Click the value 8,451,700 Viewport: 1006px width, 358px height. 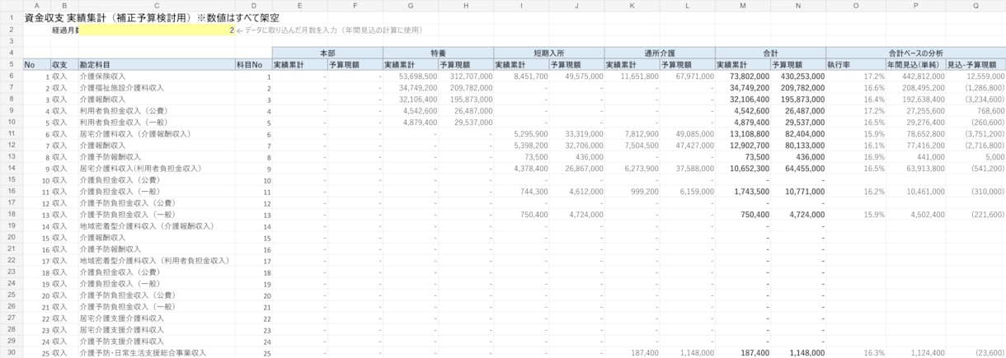530,76
